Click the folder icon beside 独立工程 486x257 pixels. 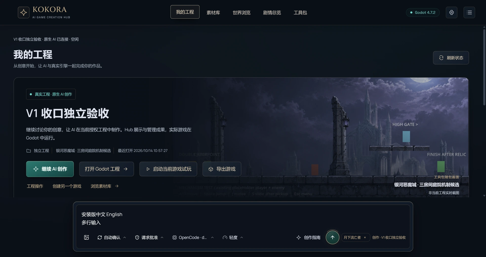[x=29, y=151]
